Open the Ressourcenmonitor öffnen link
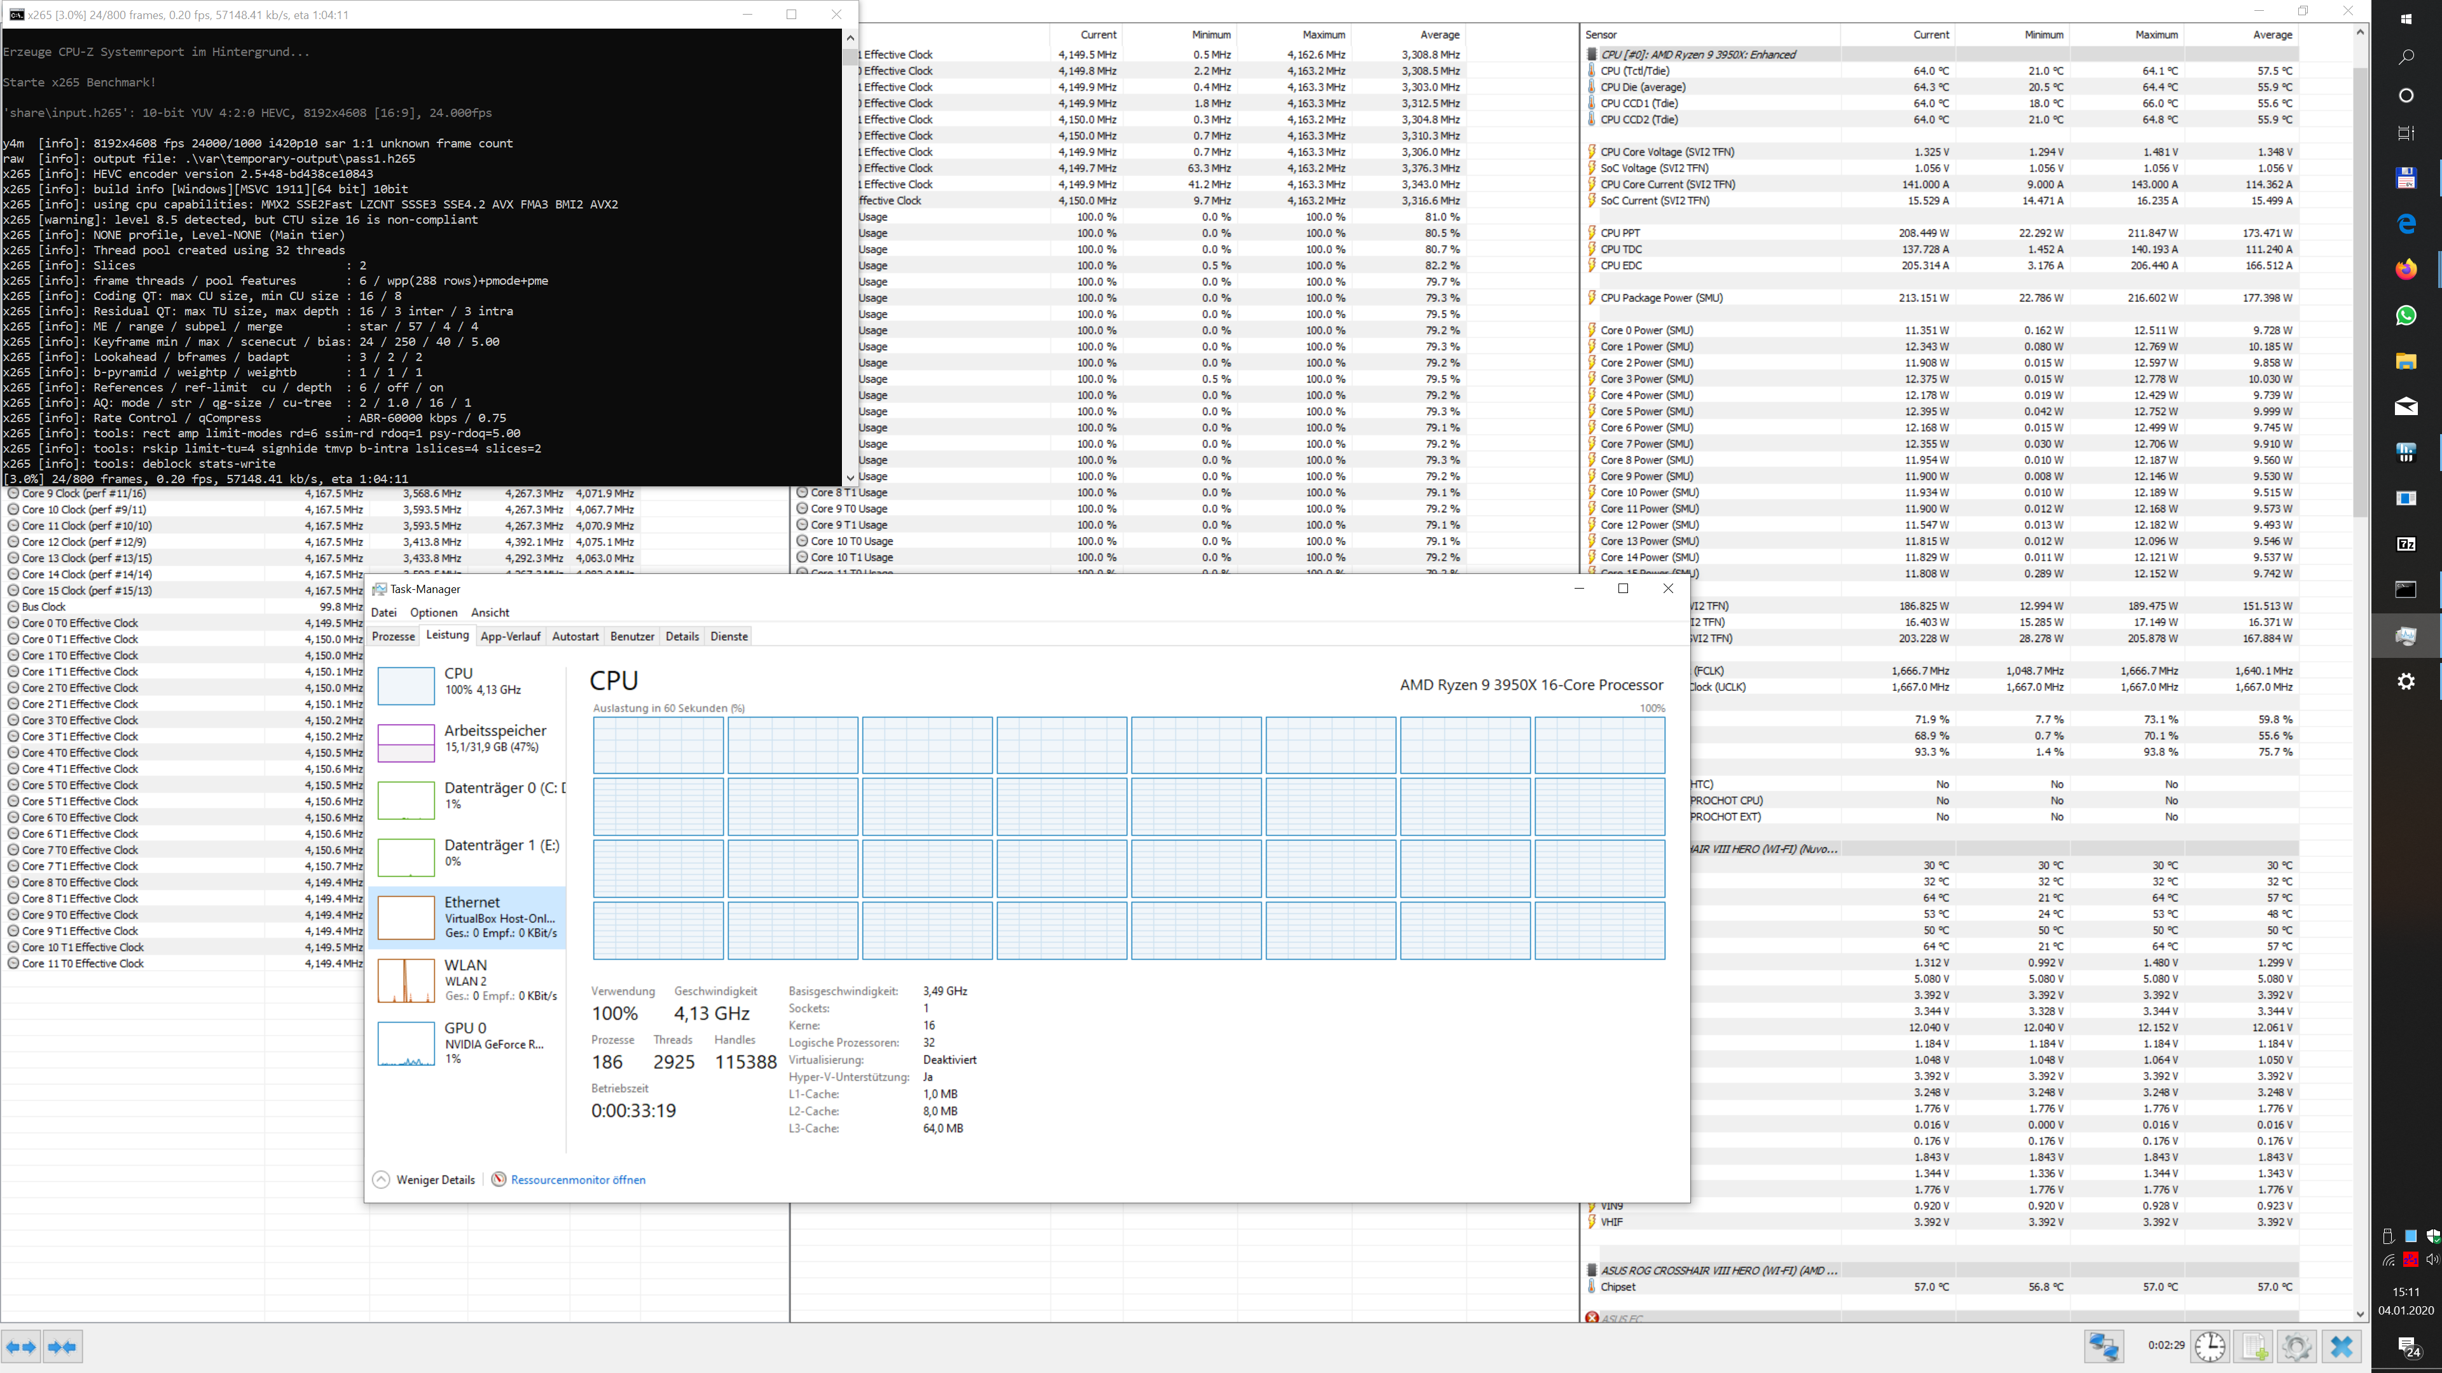This screenshot has width=2442, height=1373. coord(577,1180)
